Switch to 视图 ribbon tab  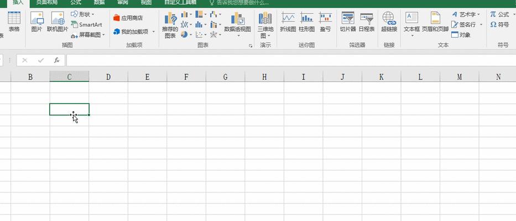[146, 3]
